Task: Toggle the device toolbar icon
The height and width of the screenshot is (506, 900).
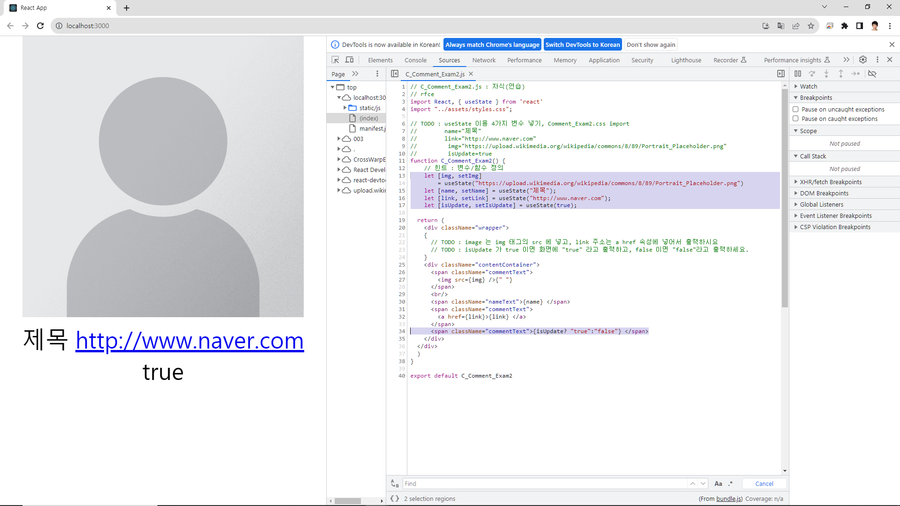Action: [x=350, y=60]
